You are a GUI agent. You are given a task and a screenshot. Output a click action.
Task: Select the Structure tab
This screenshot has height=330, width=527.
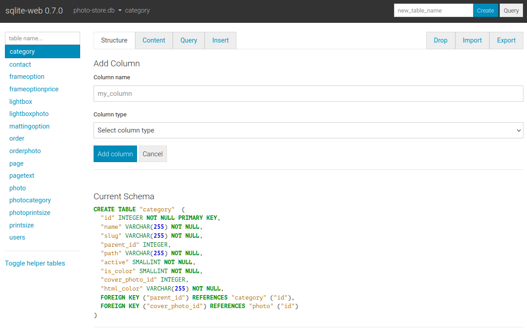pyautogui.click(x=114, y=40)
